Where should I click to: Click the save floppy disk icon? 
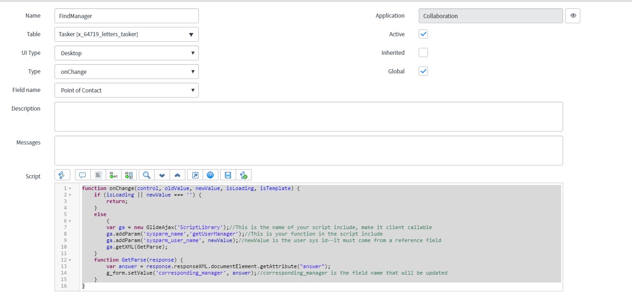click(x=228, y=175)
